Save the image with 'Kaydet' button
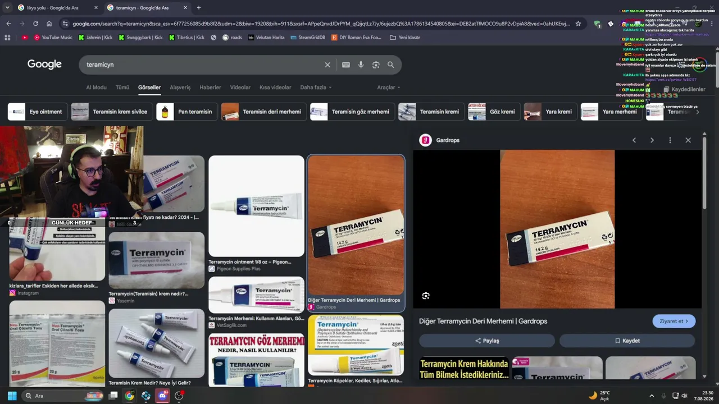This screenshot has width=719, height=404. (627, 341)
